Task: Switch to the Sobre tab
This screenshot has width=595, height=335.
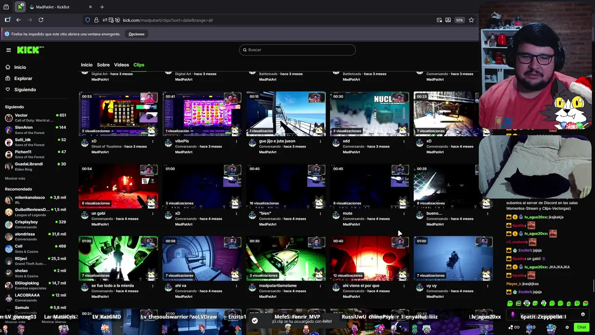Action: 103,65
